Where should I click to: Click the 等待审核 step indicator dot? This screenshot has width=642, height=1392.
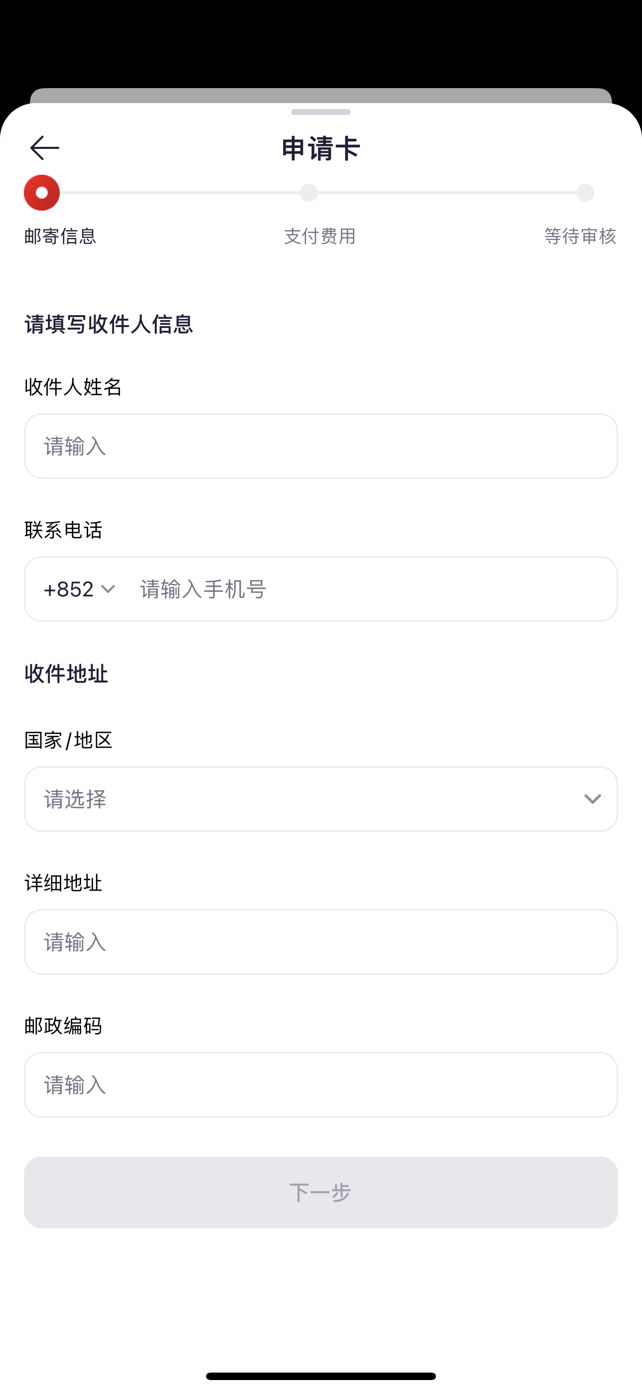(x=585, y=193)
